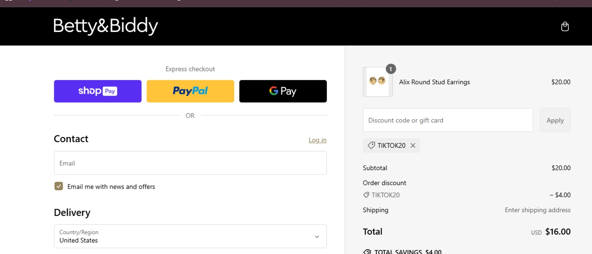Click the − $4.00 discount amount
Screen dimensions: 592x254
(x=560, y=195)
